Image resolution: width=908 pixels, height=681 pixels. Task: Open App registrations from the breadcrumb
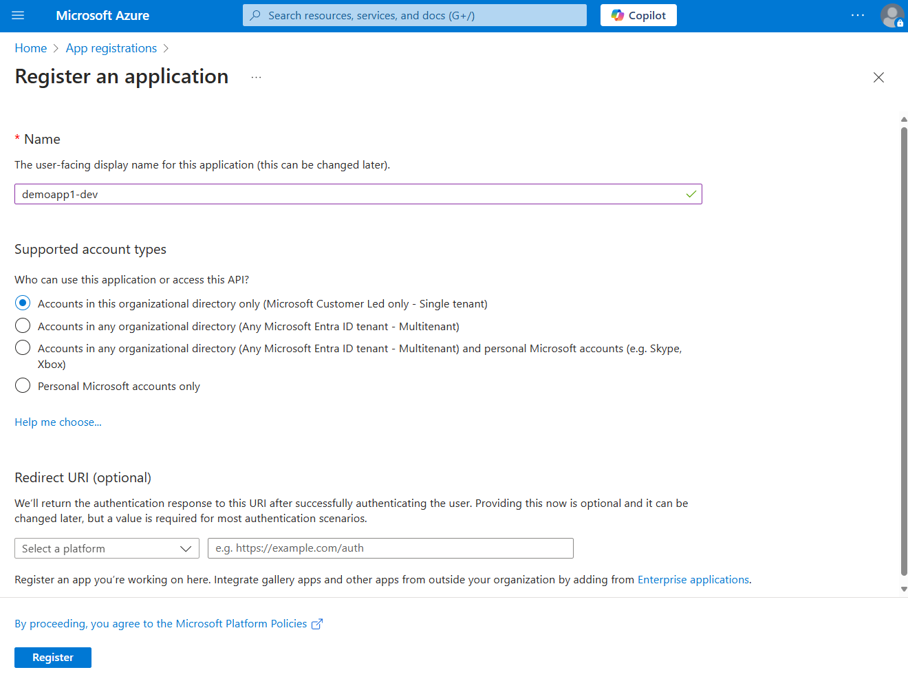click(111, 47)
